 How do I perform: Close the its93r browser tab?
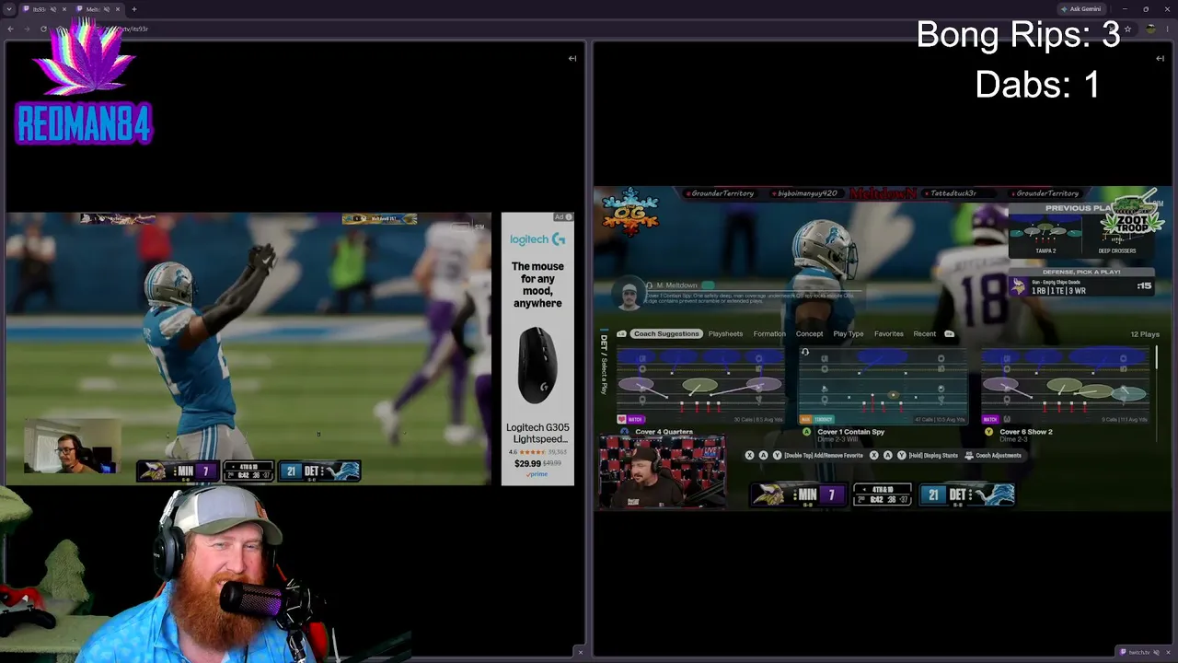click(64, 9)
